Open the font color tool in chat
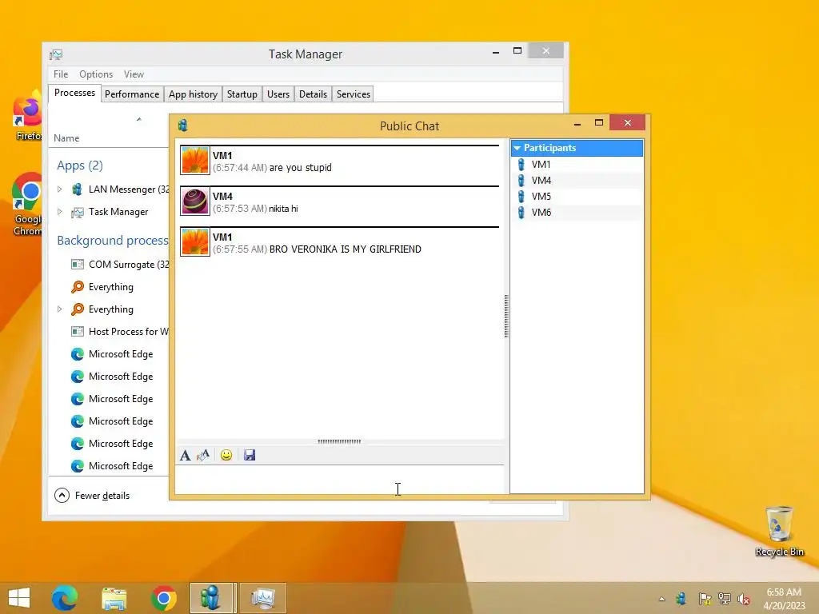 coord(203,455)
